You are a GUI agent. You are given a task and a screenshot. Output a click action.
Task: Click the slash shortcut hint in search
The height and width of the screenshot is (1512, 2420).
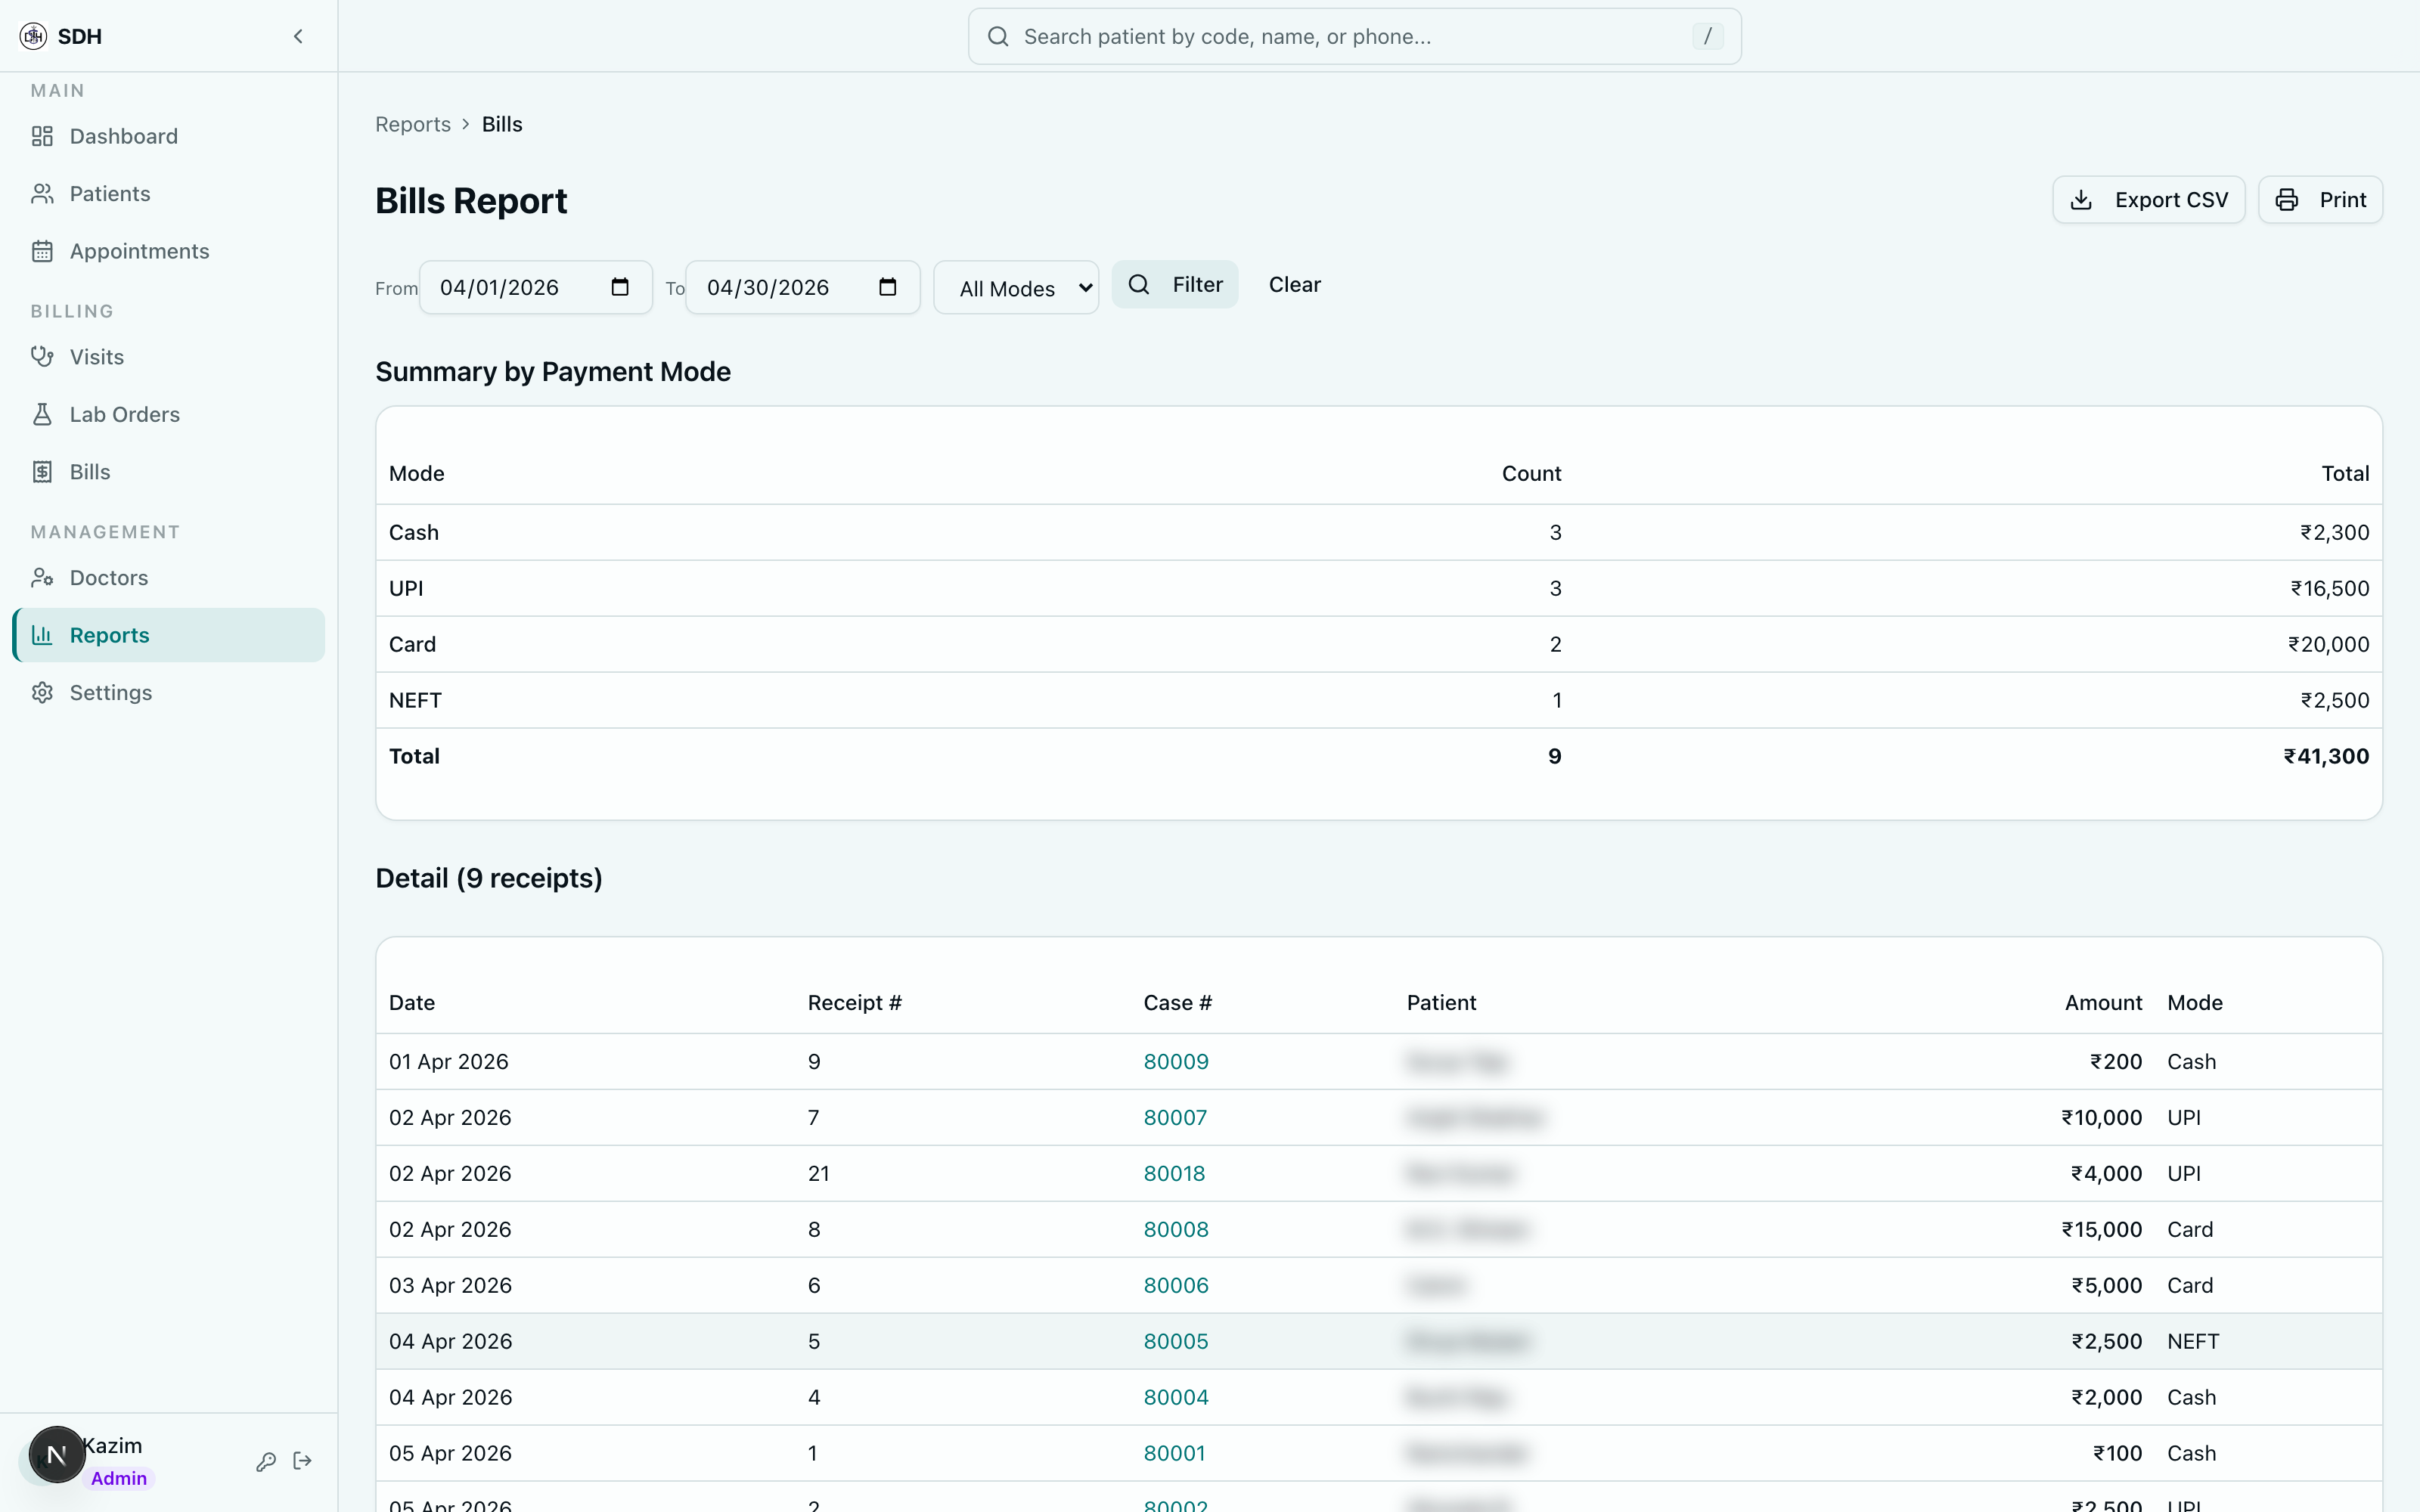(x=1707, y=37)
